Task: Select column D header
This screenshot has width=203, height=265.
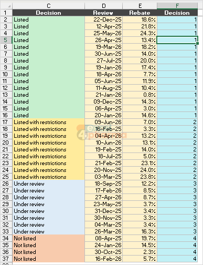Action: [x=104, y=6]
